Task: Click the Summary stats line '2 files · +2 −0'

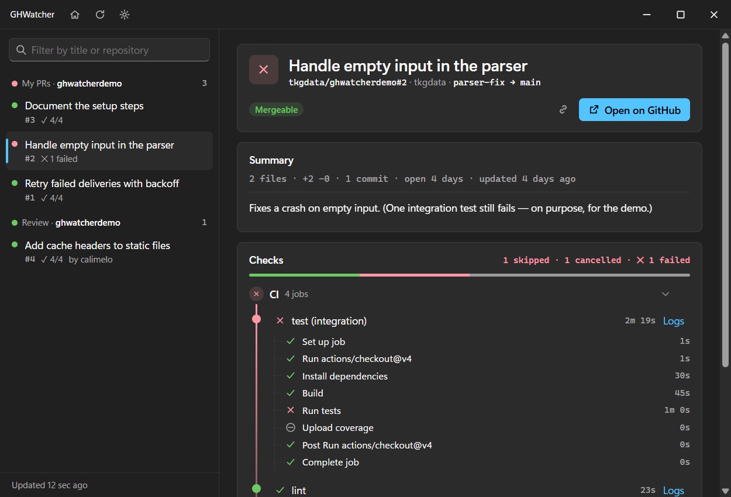Action: (412, 179)
